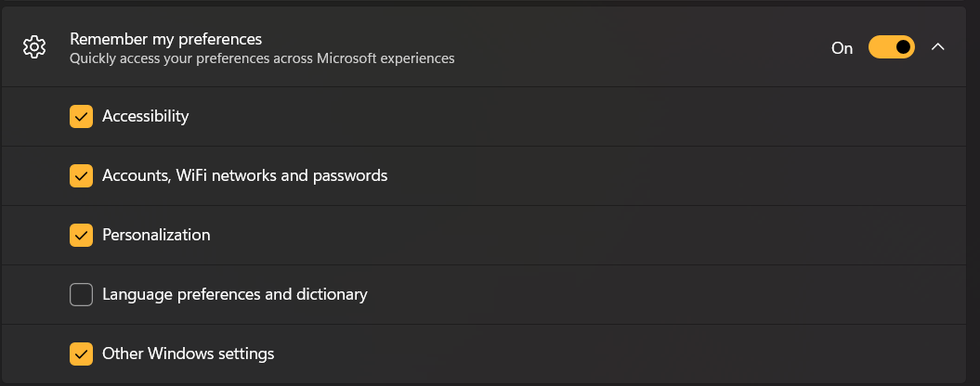The image size is (980, 386).
Task: Click the Personalization label text
Action: pos(156,235)
